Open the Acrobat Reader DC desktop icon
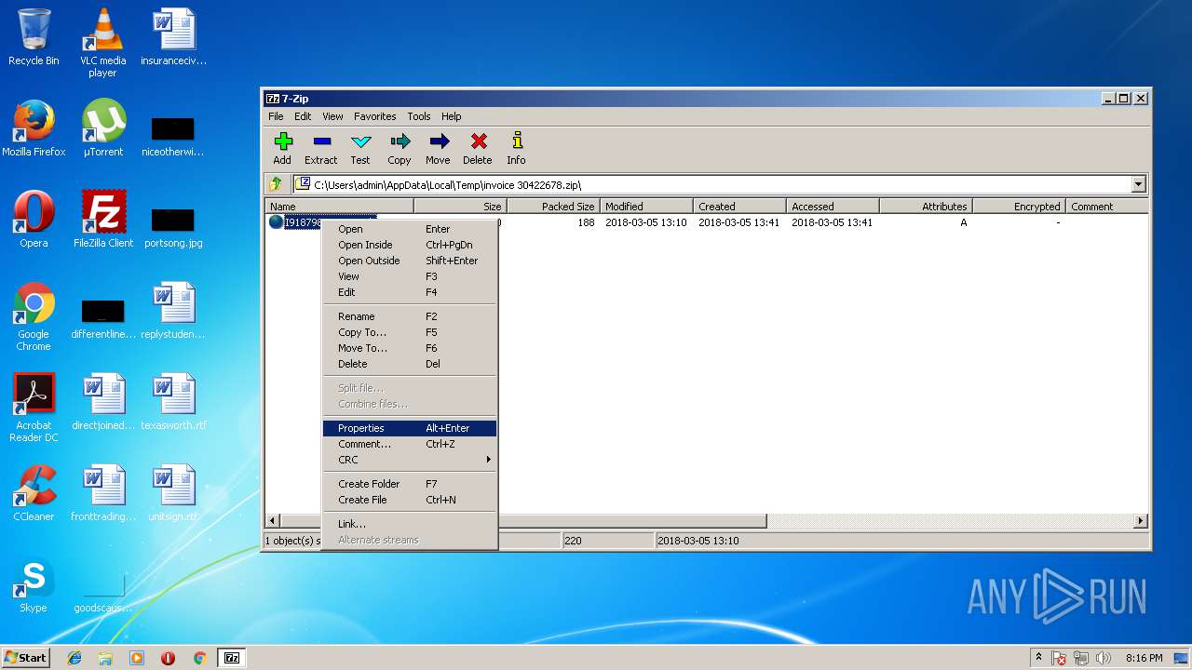 click(x=34, y=408)
